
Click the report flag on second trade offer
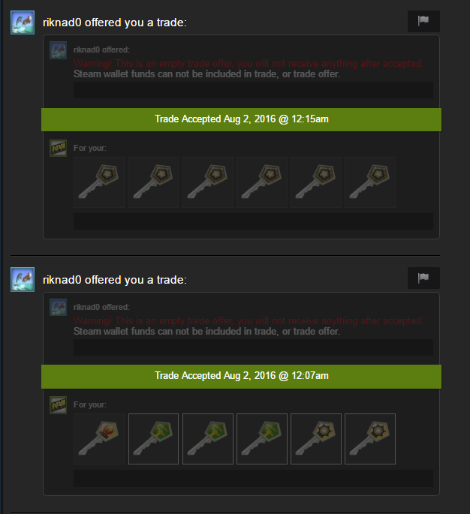click(423, 278)
